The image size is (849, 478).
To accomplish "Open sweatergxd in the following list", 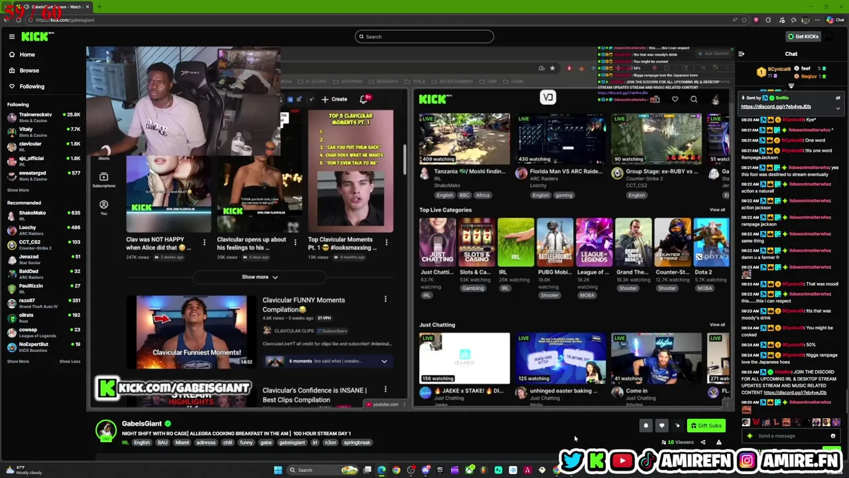I will (x=43, y=175).
